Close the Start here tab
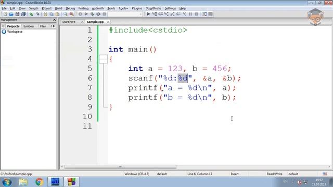The image size is (333, 187). click(82, 22)
